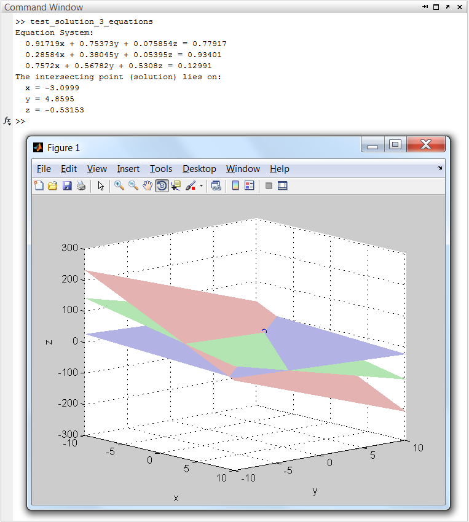
Task: Click the Link Plot icon
Action: tap(216, 186)
